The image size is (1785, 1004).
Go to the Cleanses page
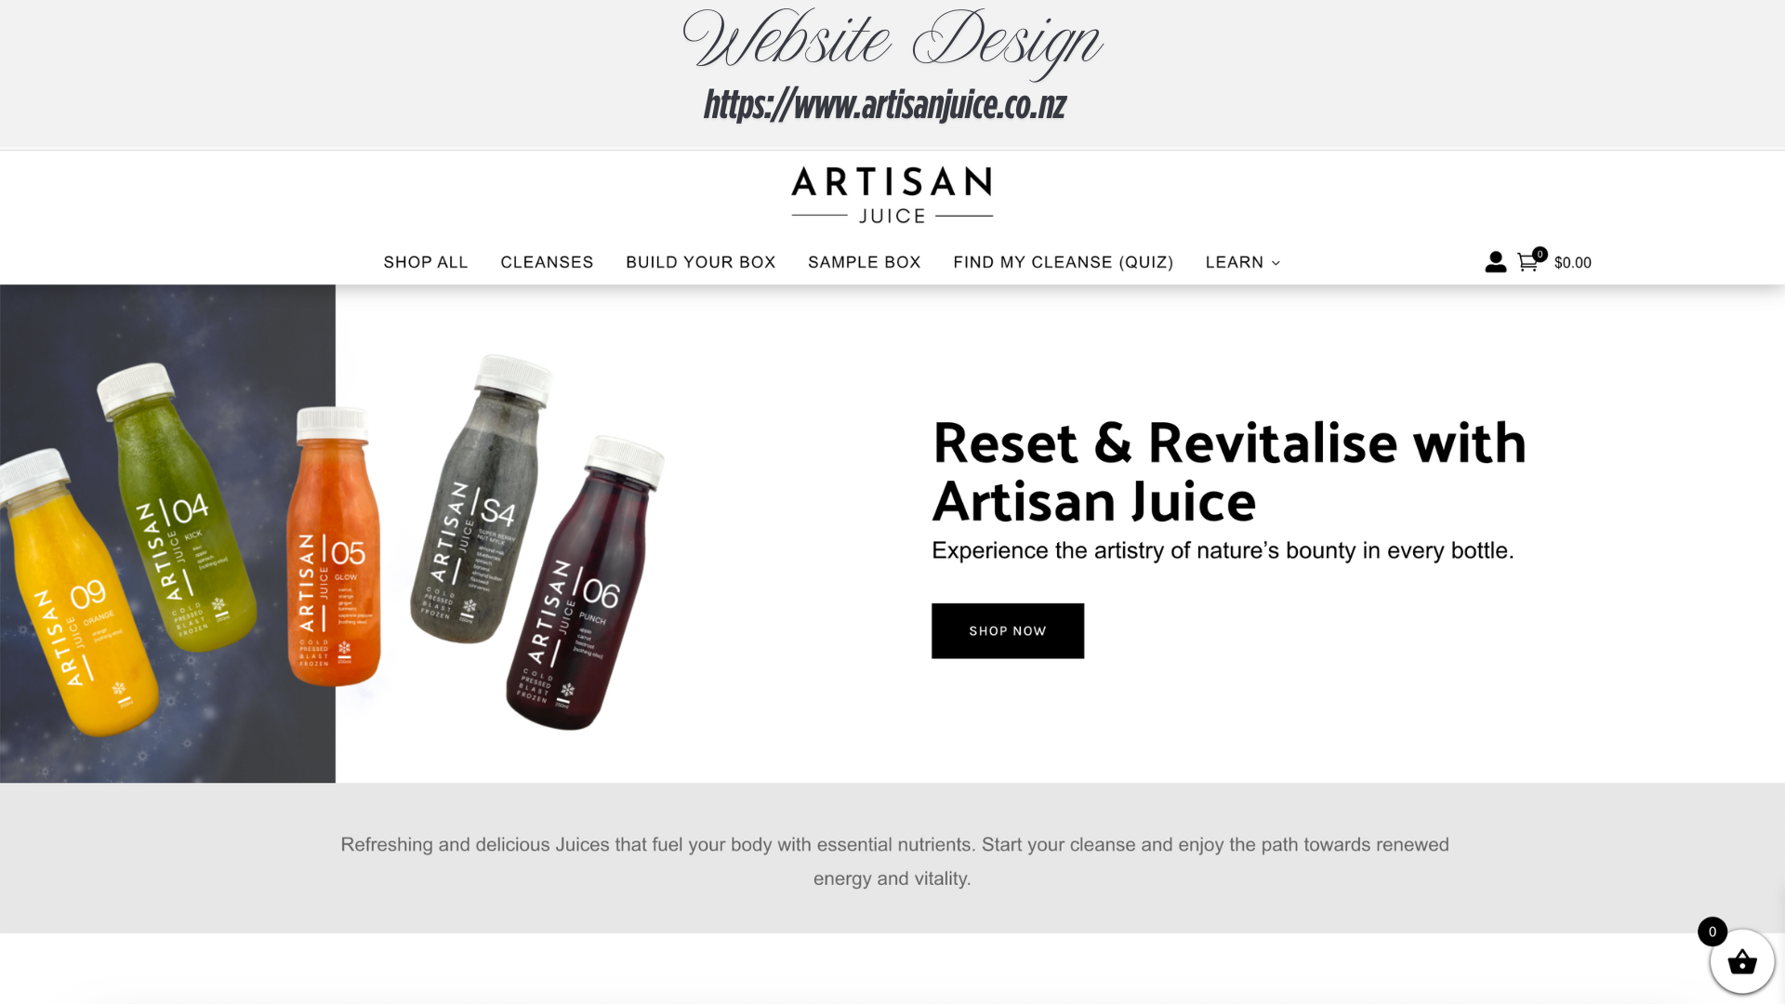pos(547,262)
